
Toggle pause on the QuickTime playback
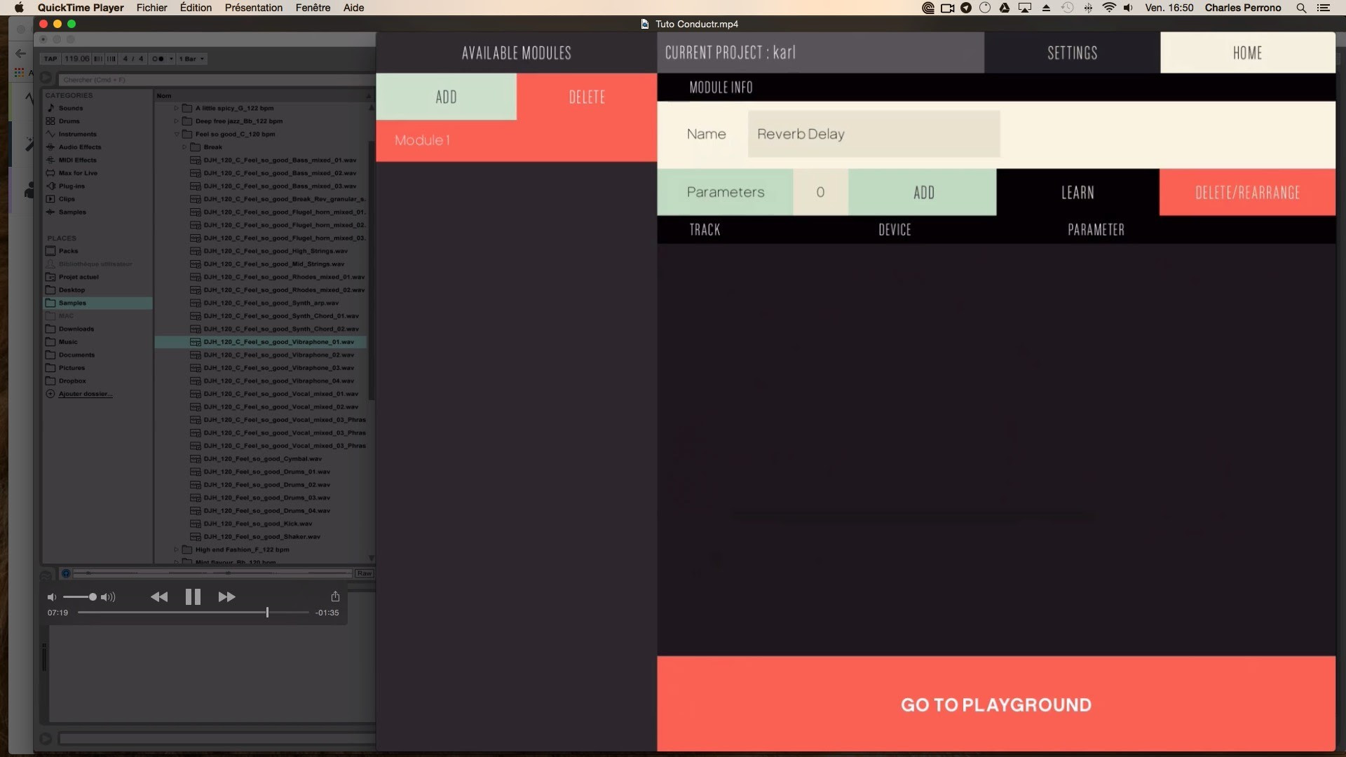193,596
